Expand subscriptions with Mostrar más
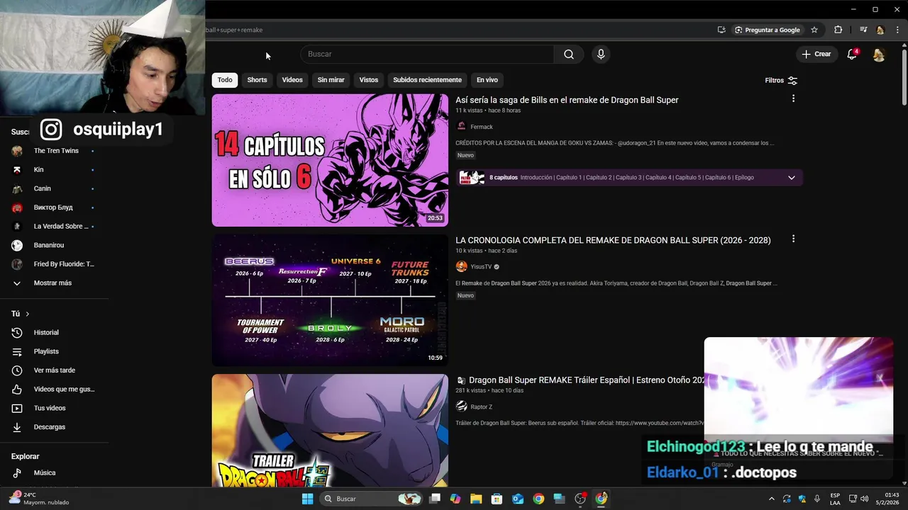This screenshot has width=908, height=510. pyautogui.click(x=54, y=283)
